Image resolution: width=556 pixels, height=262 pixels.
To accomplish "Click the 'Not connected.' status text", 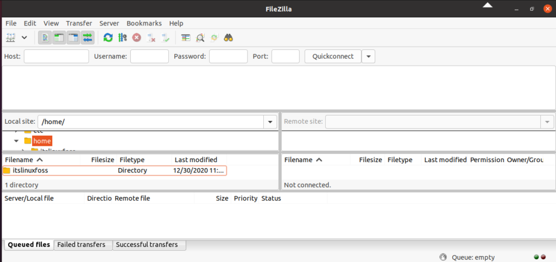I will 307,185.
